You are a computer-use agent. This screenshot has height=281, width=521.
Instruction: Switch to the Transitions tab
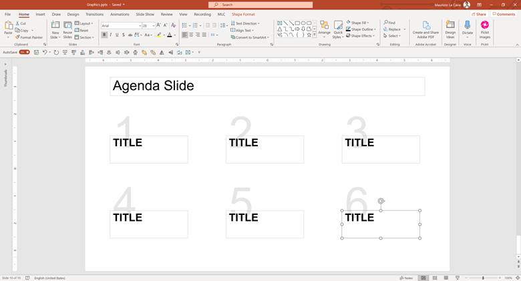point(94,14)
